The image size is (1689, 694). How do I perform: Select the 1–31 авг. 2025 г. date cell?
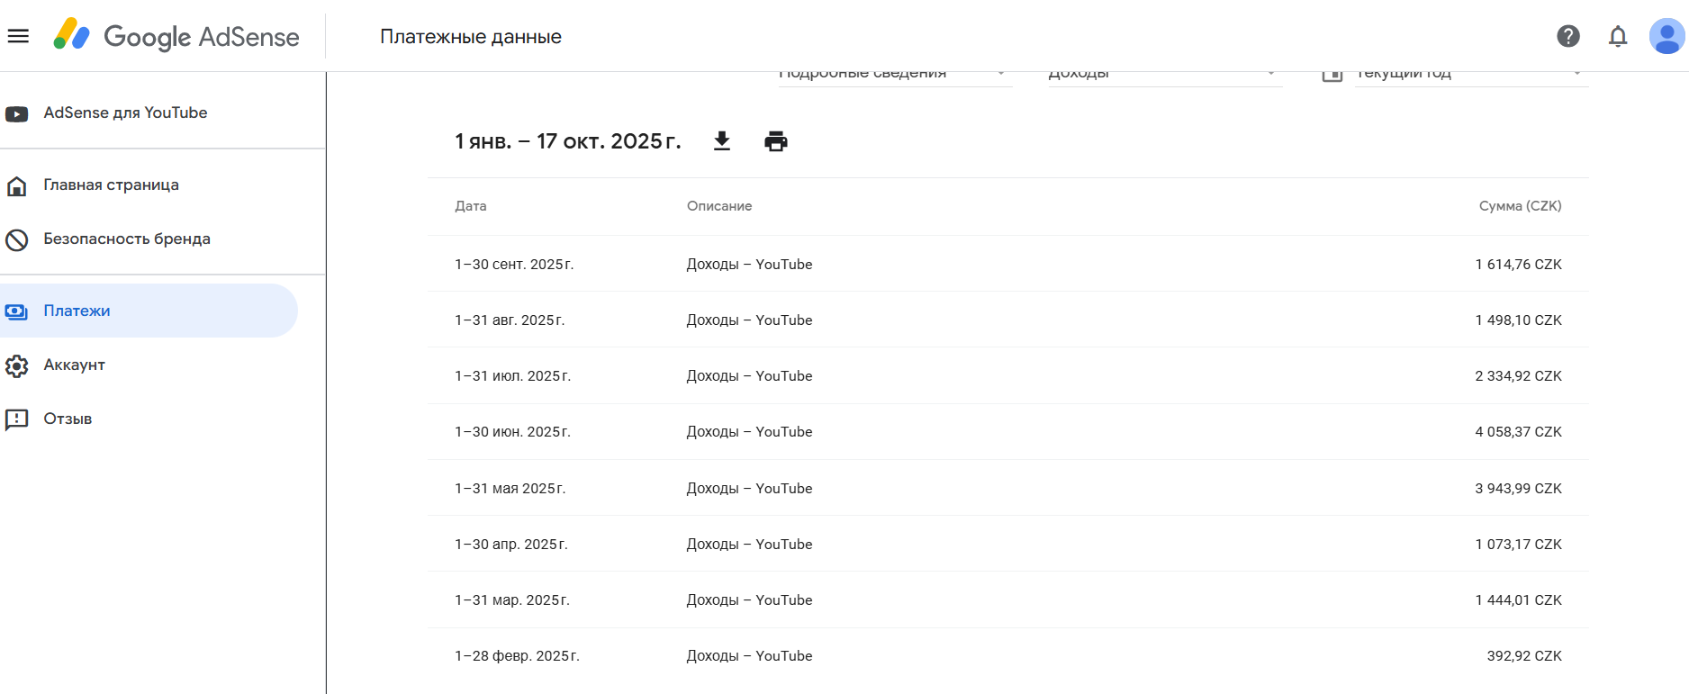coord(510,320)
